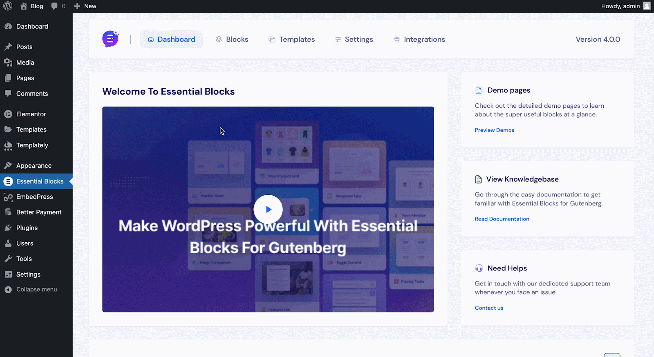Click the WordPress logo icon
Viewport: 654px width, 357px height.
coord(8,6)
